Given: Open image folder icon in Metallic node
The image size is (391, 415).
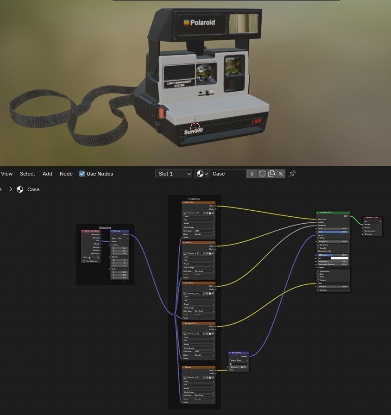Looking at the screenshot, I should tap(210, 253).
